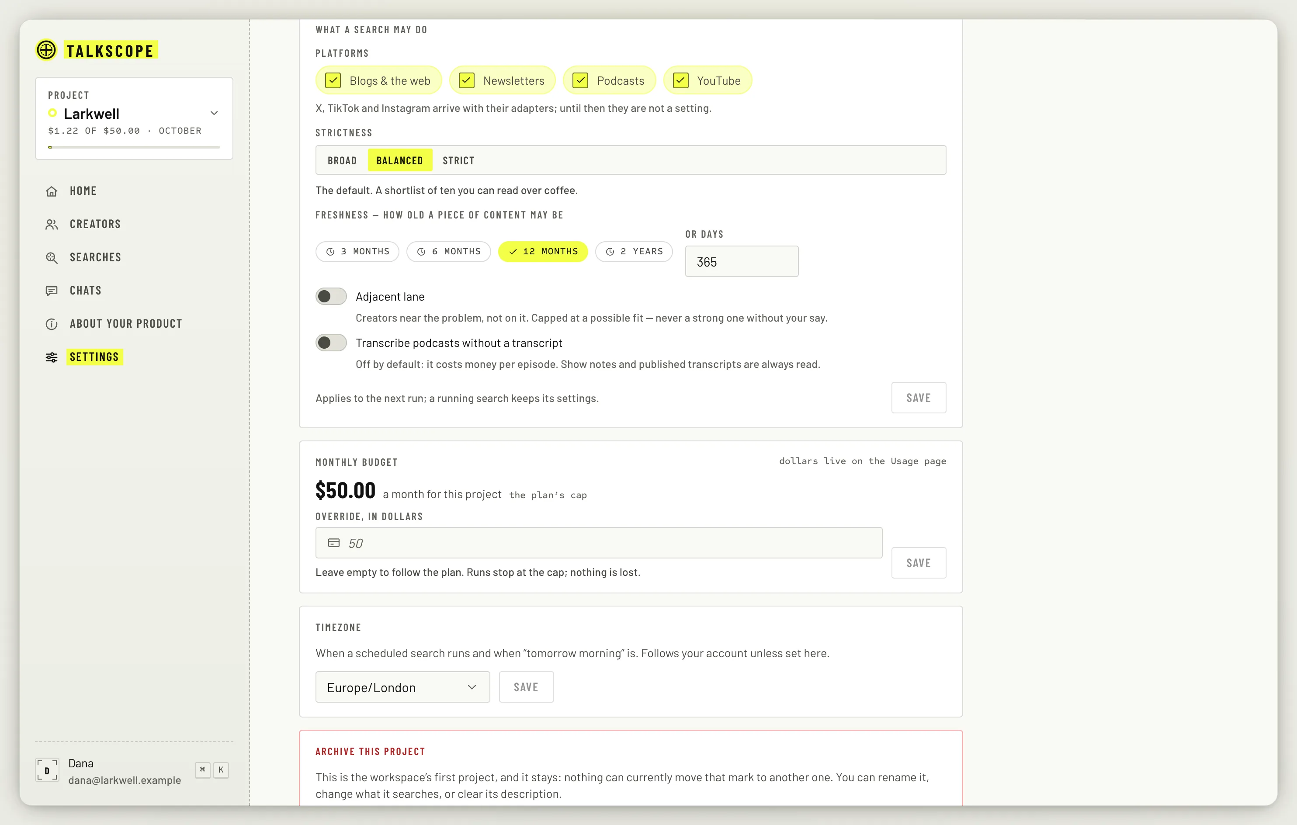Viewport: 1297px width, 825px height.
Task: Expand the Larkwell project chevron
Action: click(214, 113)
